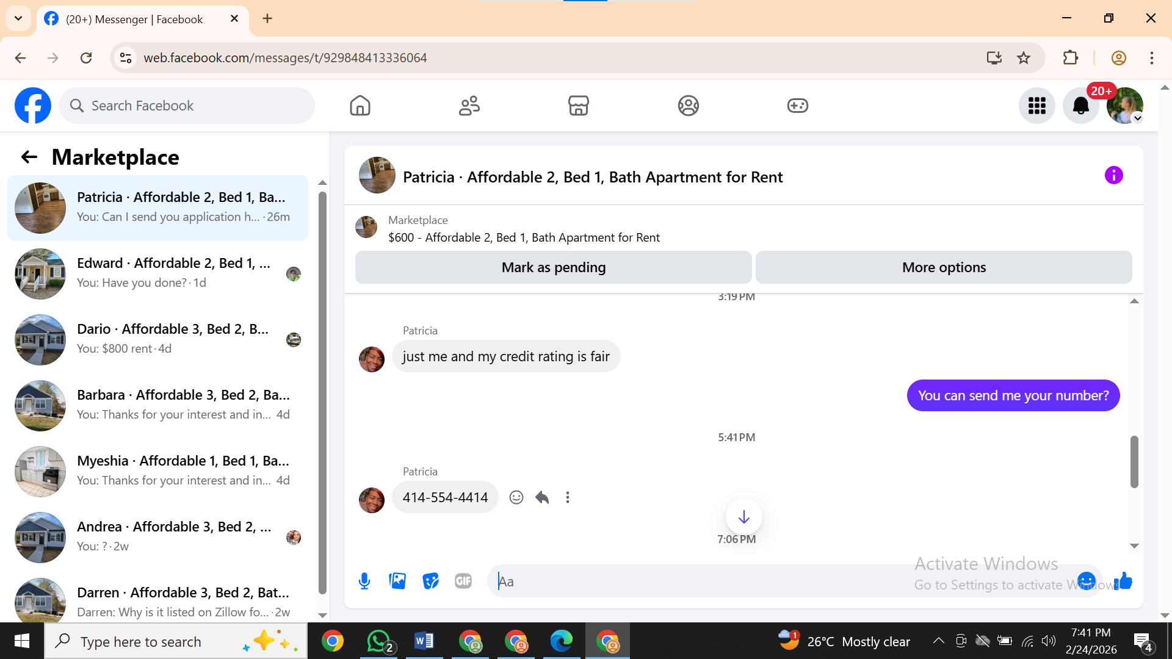Attach a photo using the image icon
The image size is (1172, 659).
397,581
